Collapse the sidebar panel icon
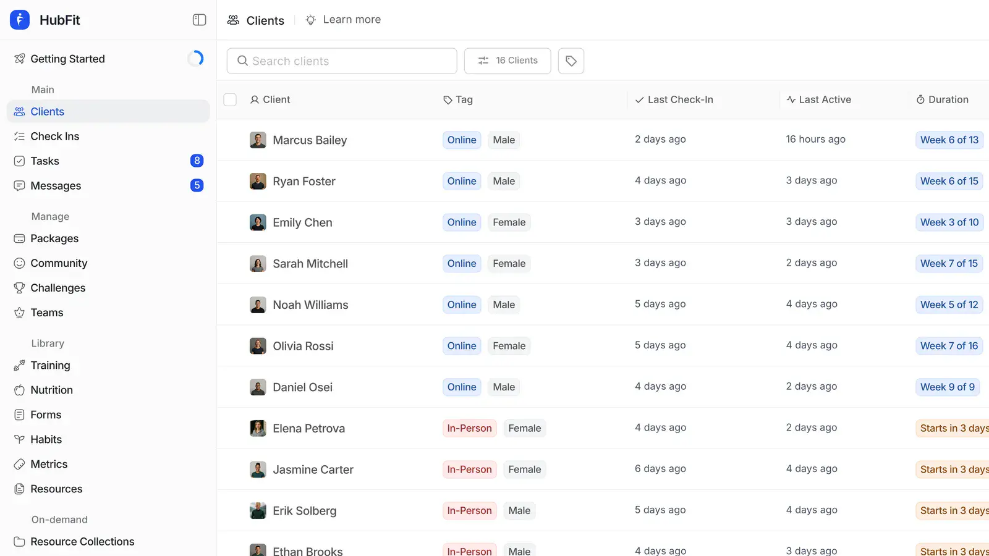989x556 pixels. pyautogui.click(x=199, y=20)
